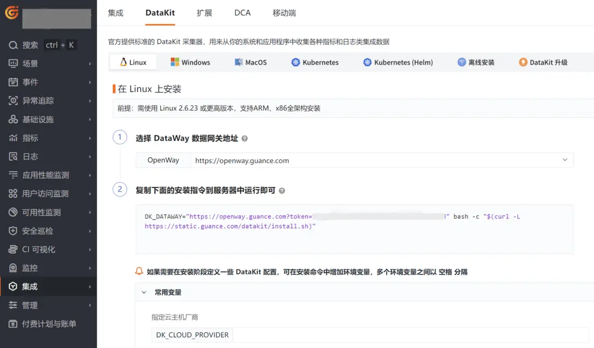Click the 管理 management sliders icon
Viewport: 594px width, 348px height.
pyautogui.click(x=13, y=305)
